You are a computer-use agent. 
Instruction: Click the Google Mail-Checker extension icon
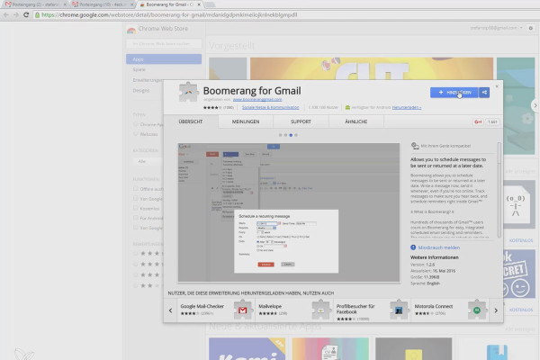[243, 310]
